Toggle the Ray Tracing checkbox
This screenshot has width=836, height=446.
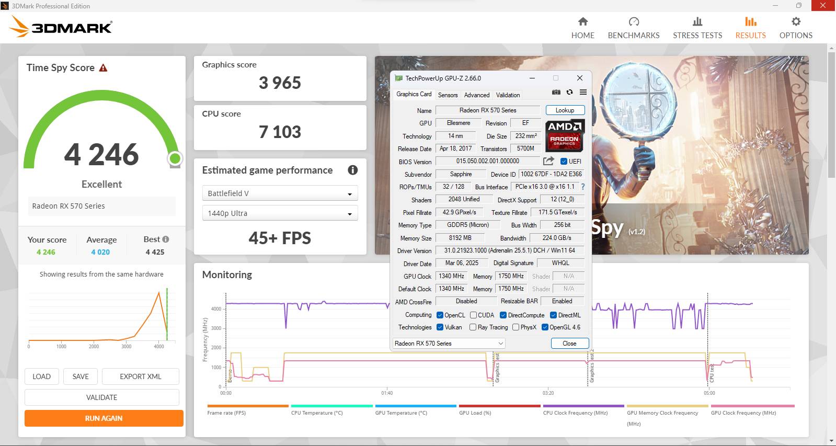(x=473, y=327)
